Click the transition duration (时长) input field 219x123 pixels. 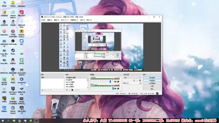133,83
